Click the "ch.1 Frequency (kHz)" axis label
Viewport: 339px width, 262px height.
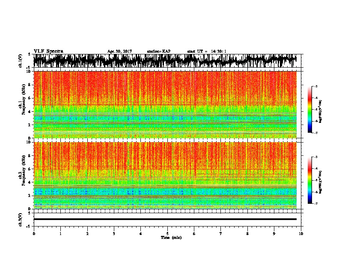pyautogui.click(x=22, y=99)
